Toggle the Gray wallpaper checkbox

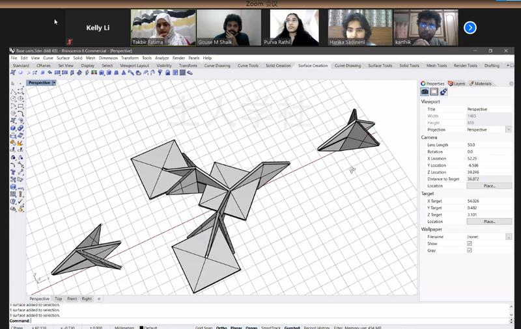(470, 250)
